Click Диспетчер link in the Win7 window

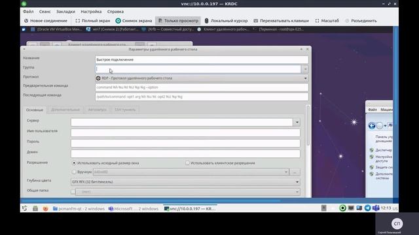point(384,150)
